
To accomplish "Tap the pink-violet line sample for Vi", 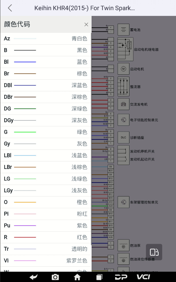I will click(x=25, y=261).
